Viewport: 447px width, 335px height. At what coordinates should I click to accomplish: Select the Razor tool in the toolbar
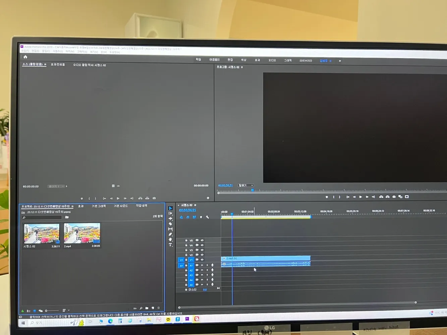(170, 224)
